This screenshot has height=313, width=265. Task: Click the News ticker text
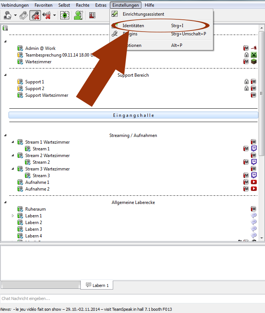(x=86, y=309)
